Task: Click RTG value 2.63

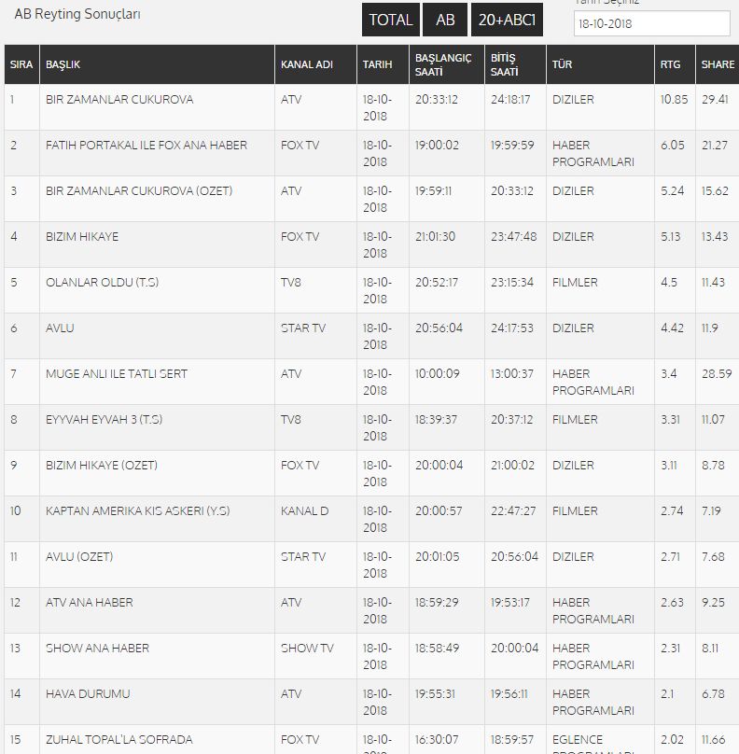Action: point(672,602)
